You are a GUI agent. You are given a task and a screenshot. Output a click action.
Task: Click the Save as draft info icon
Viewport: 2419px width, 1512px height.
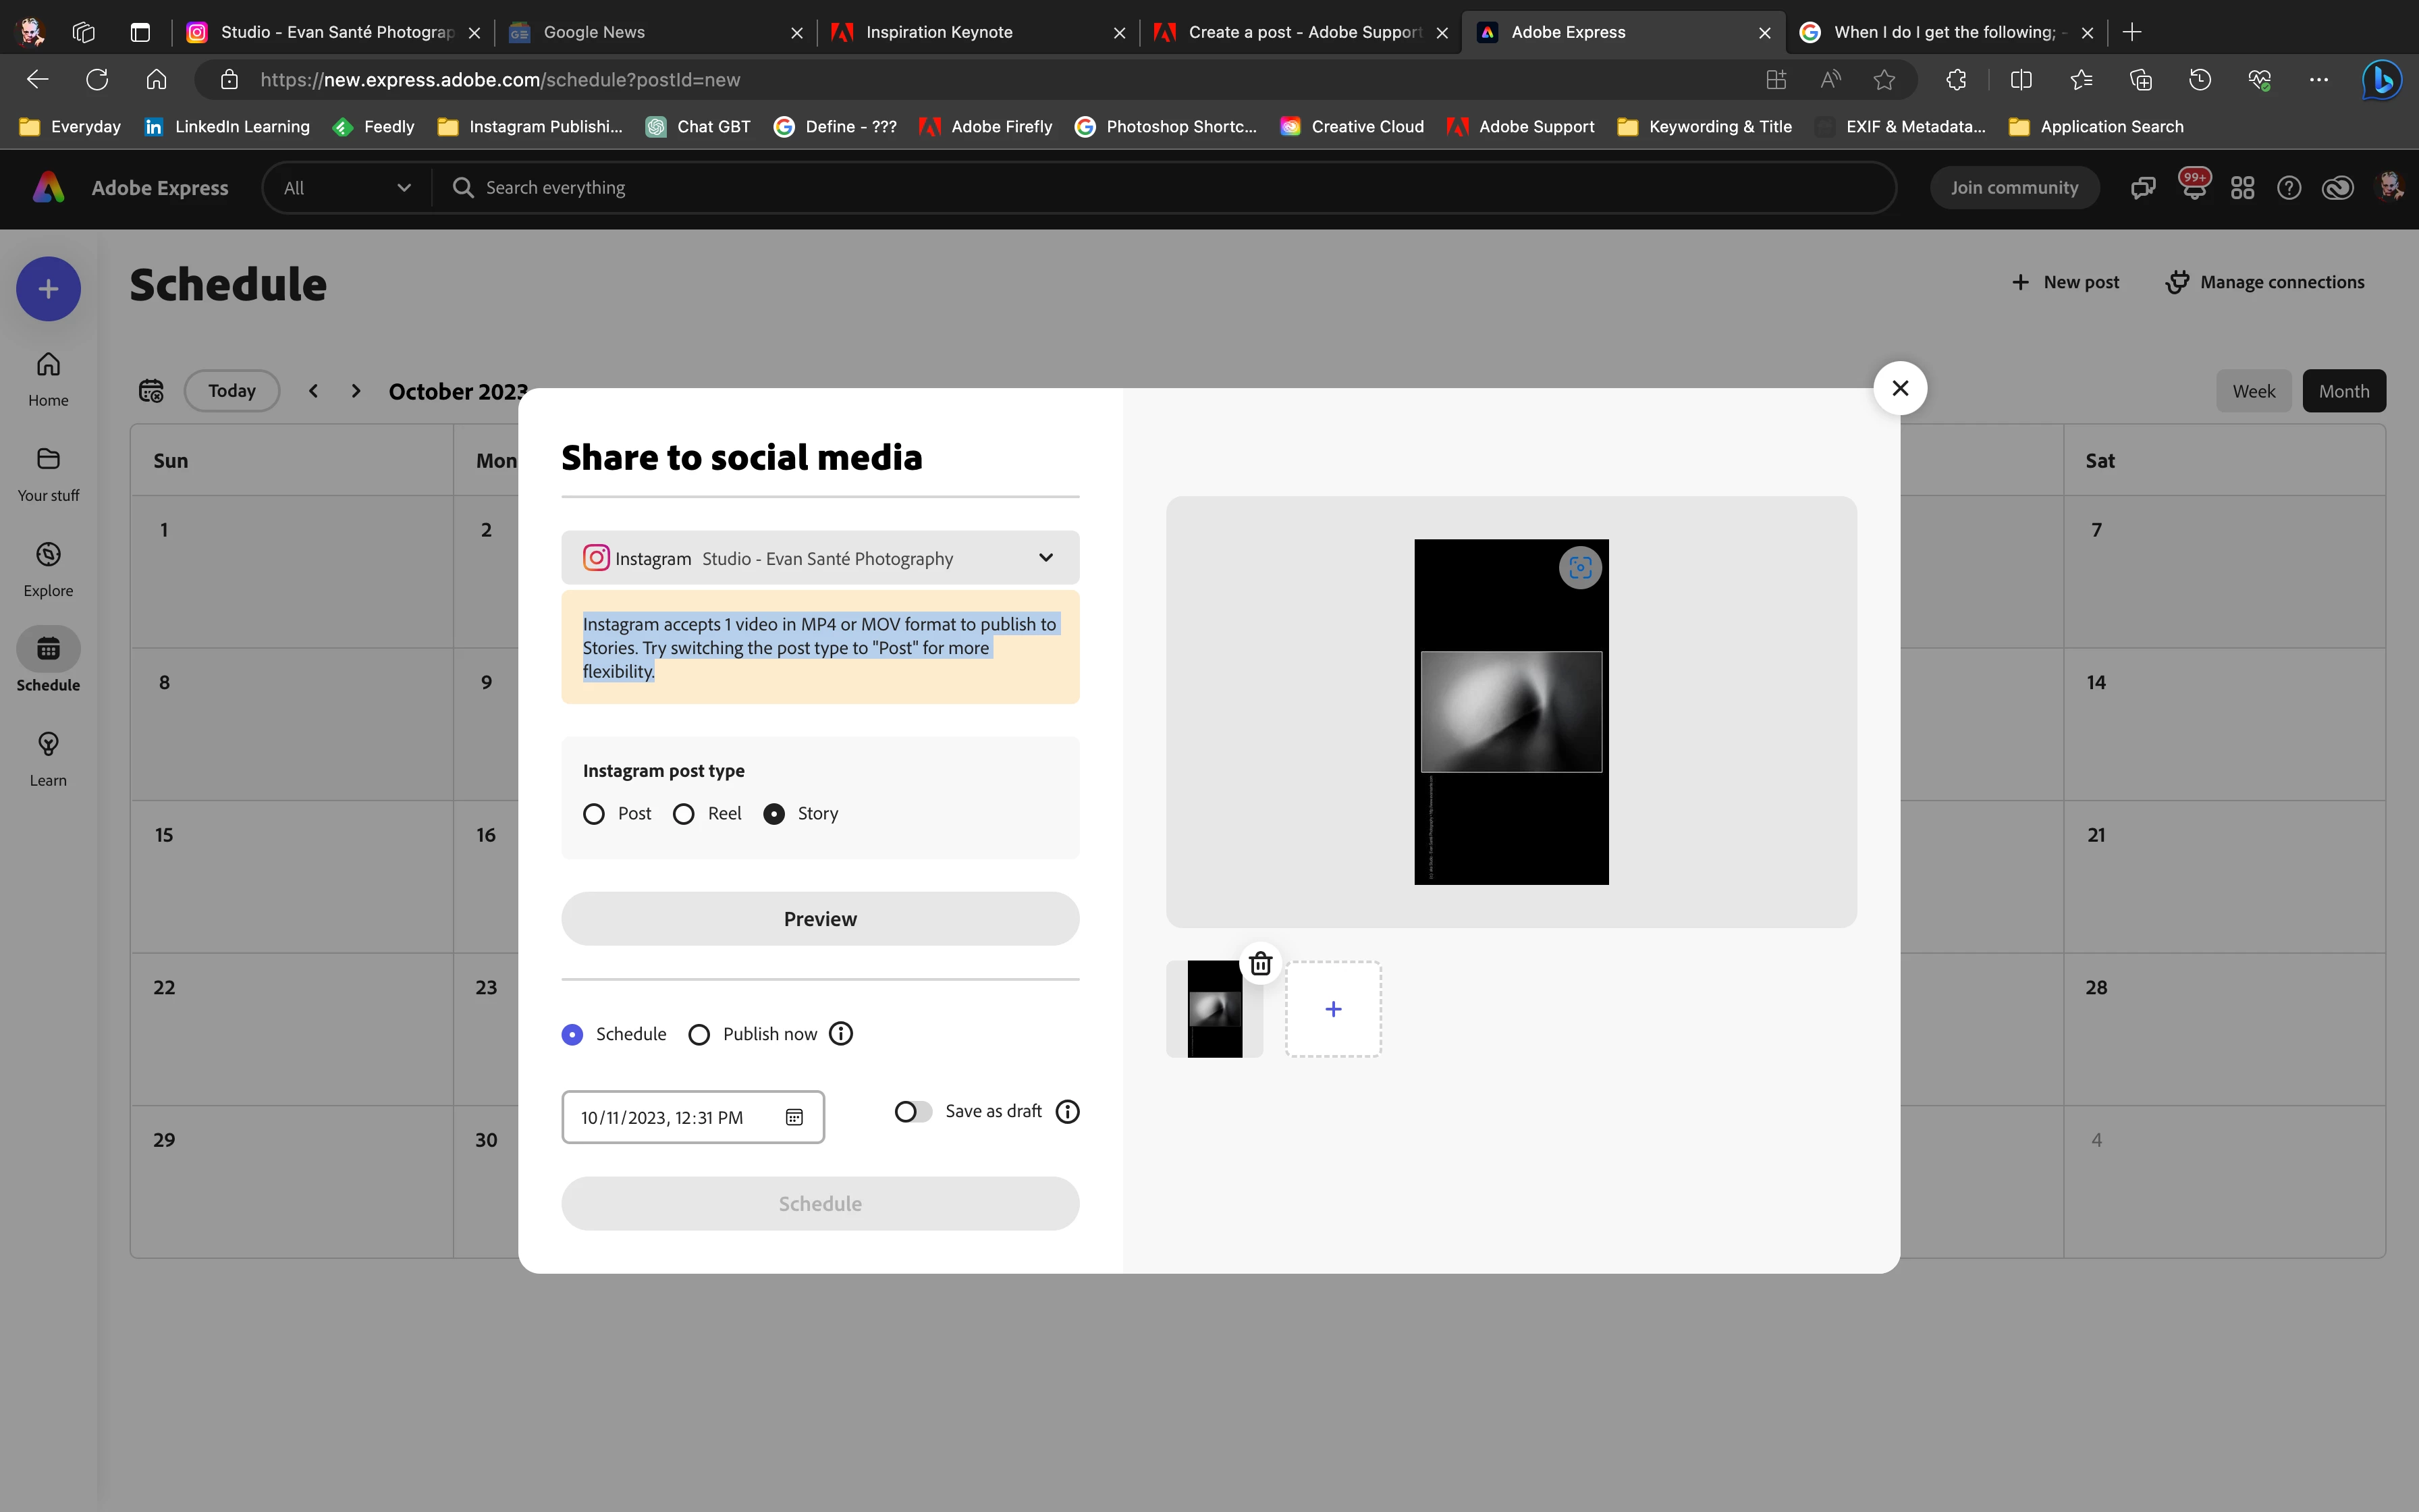[1068, 1112]
